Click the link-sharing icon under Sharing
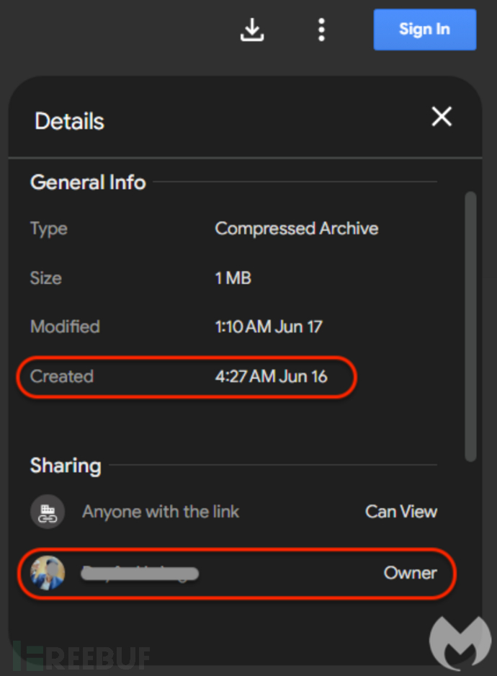 coord(48,512)
